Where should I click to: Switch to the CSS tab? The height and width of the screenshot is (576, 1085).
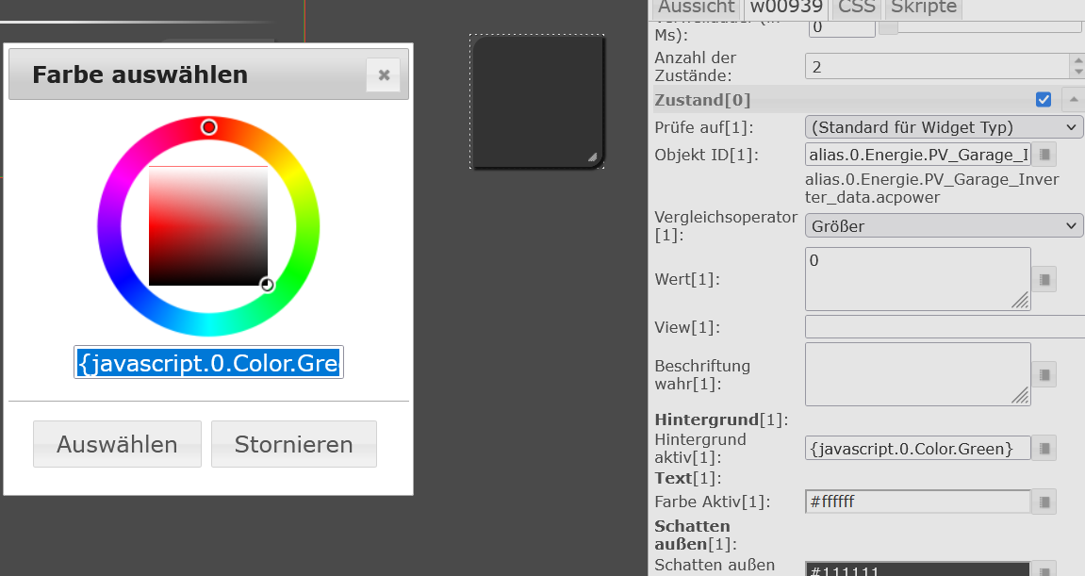click(x=856, y=8)
